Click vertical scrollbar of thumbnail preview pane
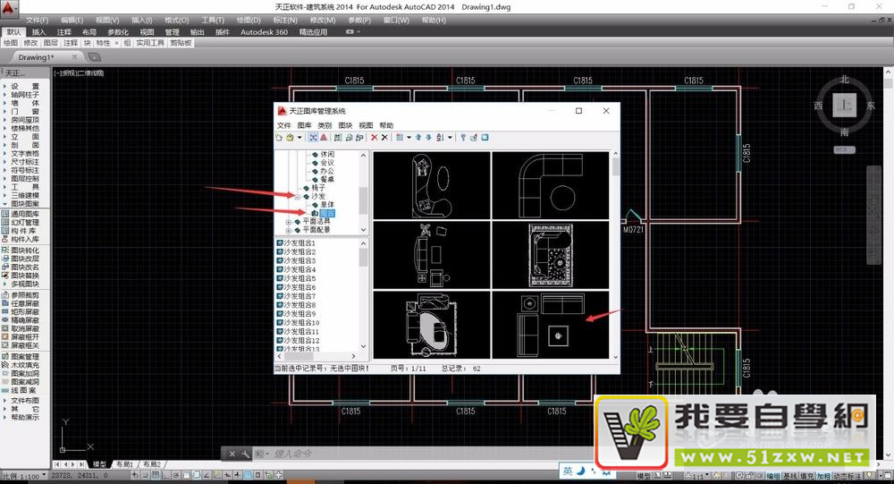Screen dimensions: 894x484 (615, 255)
